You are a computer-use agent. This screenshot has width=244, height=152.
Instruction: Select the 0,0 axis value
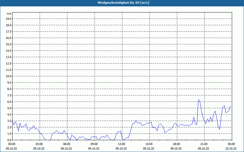[9, 140]
